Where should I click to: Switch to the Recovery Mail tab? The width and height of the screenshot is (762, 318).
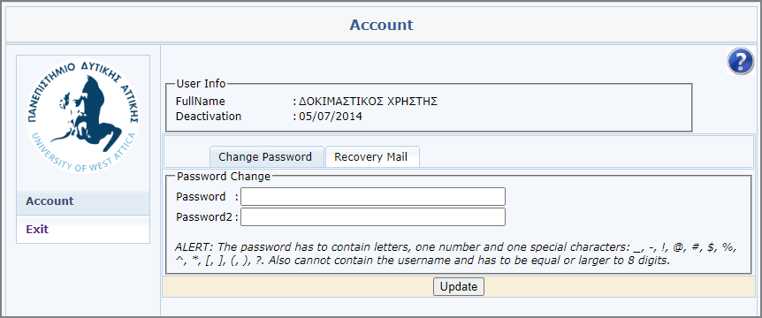click(372, 157)
